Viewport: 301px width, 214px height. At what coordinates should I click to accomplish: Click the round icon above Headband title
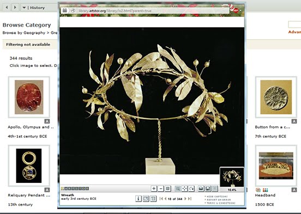(258, 190)
